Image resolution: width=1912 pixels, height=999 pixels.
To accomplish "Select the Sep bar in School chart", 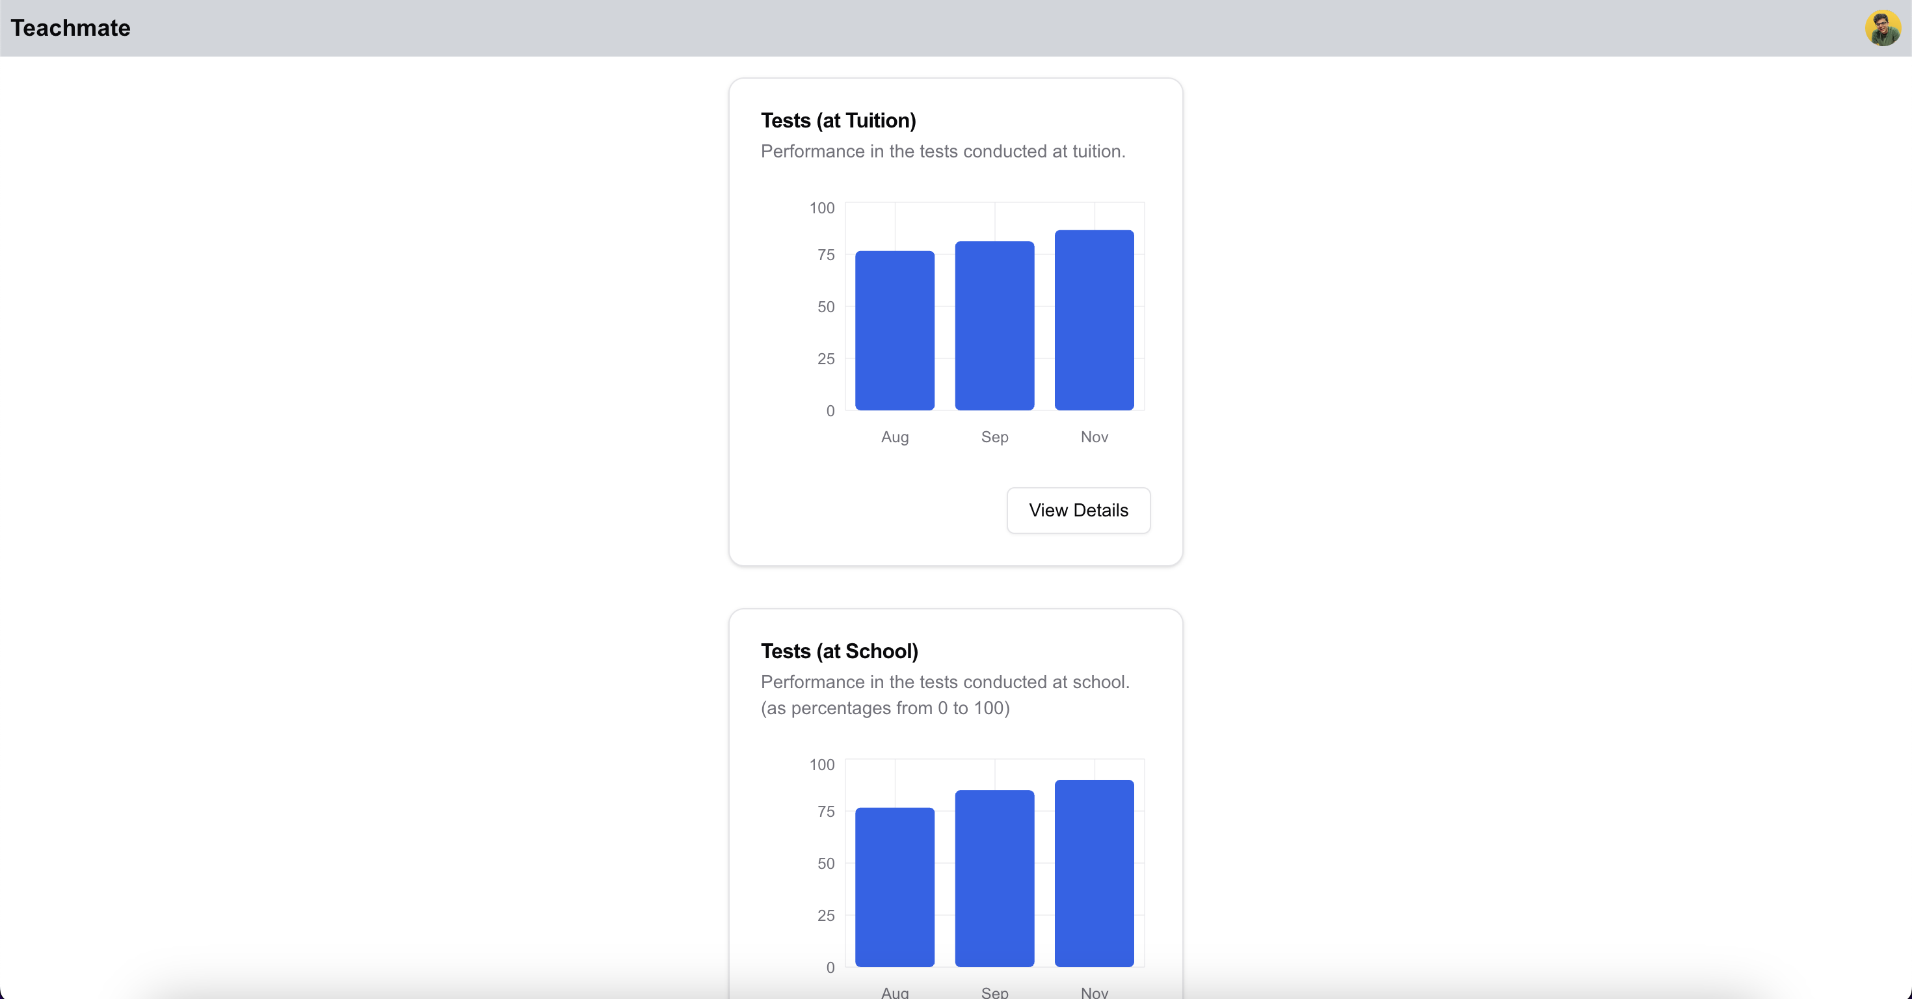I will click(994, 878).
